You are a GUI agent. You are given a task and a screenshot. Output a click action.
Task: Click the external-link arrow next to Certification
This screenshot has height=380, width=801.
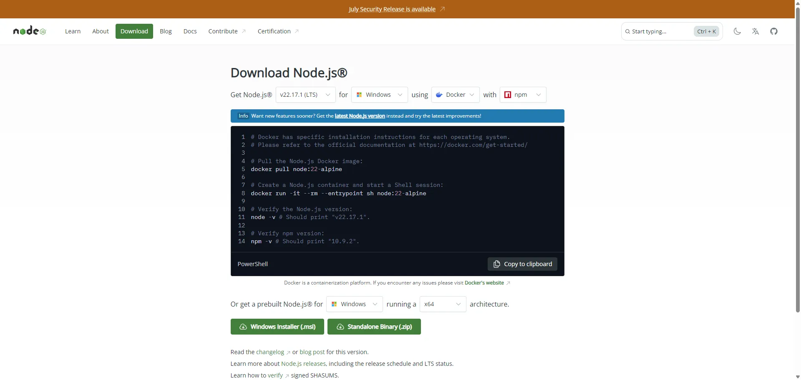[x=297, y=31]
